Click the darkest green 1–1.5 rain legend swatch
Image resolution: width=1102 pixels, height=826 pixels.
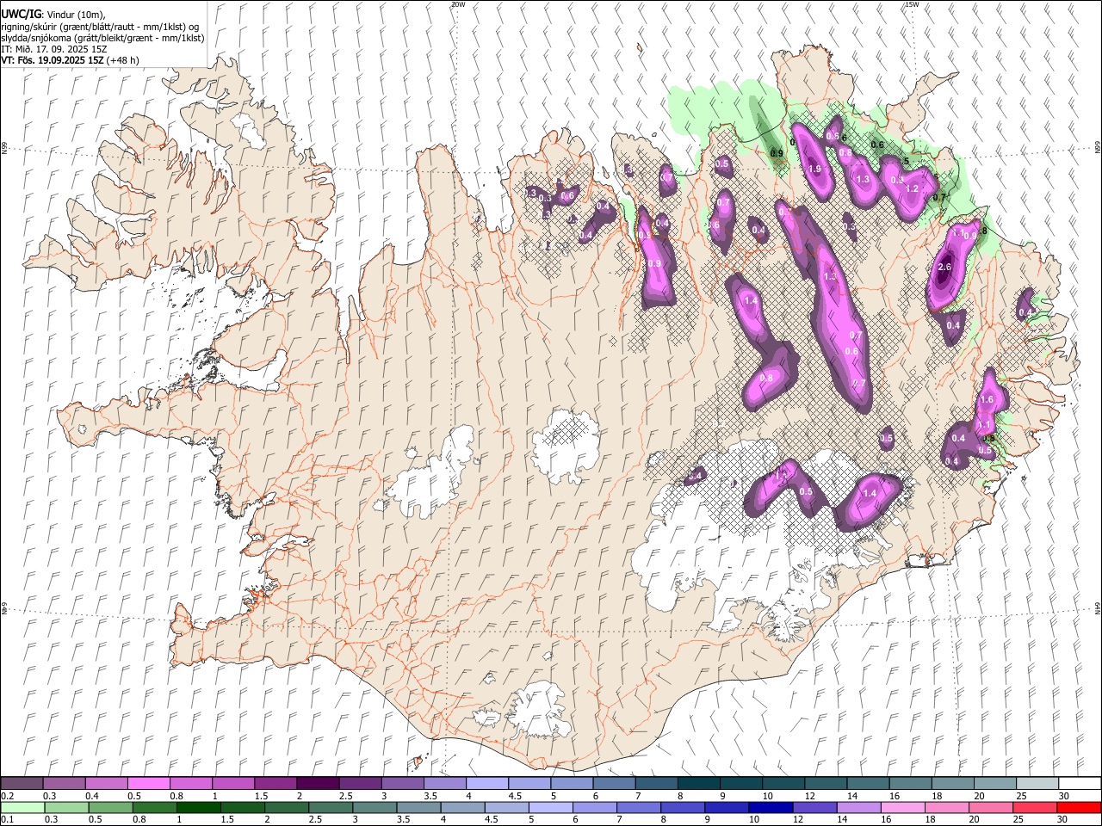tap(199, 807)
